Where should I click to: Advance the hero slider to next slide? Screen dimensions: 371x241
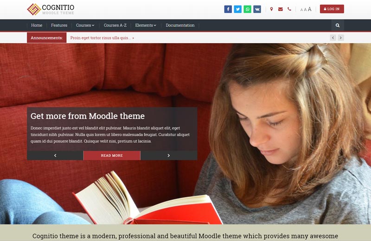169,155
